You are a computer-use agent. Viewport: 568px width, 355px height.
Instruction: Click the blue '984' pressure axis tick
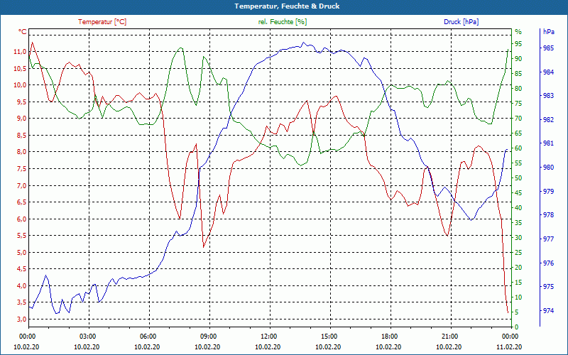point(549,72)
